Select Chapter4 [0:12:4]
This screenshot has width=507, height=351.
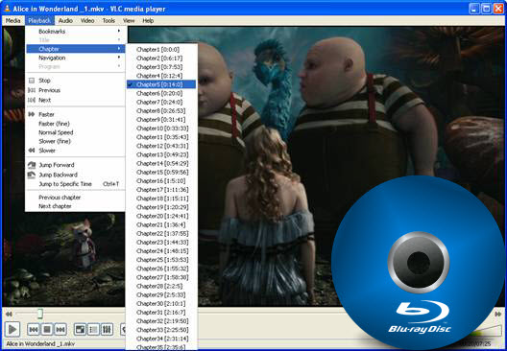click(x=161, y=76)
